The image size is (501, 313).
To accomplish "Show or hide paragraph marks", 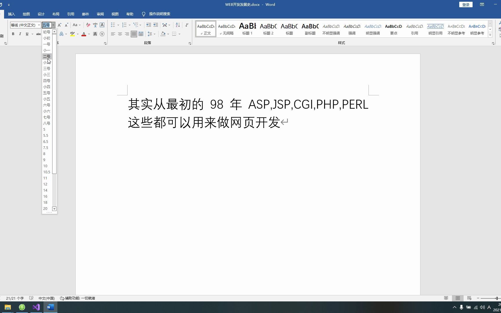I will (187, 25).
